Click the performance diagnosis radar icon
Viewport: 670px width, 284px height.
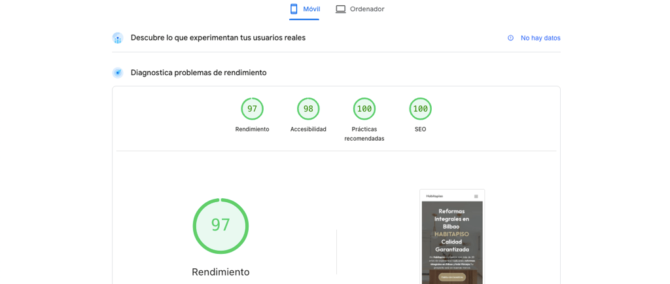pos(118,73)
